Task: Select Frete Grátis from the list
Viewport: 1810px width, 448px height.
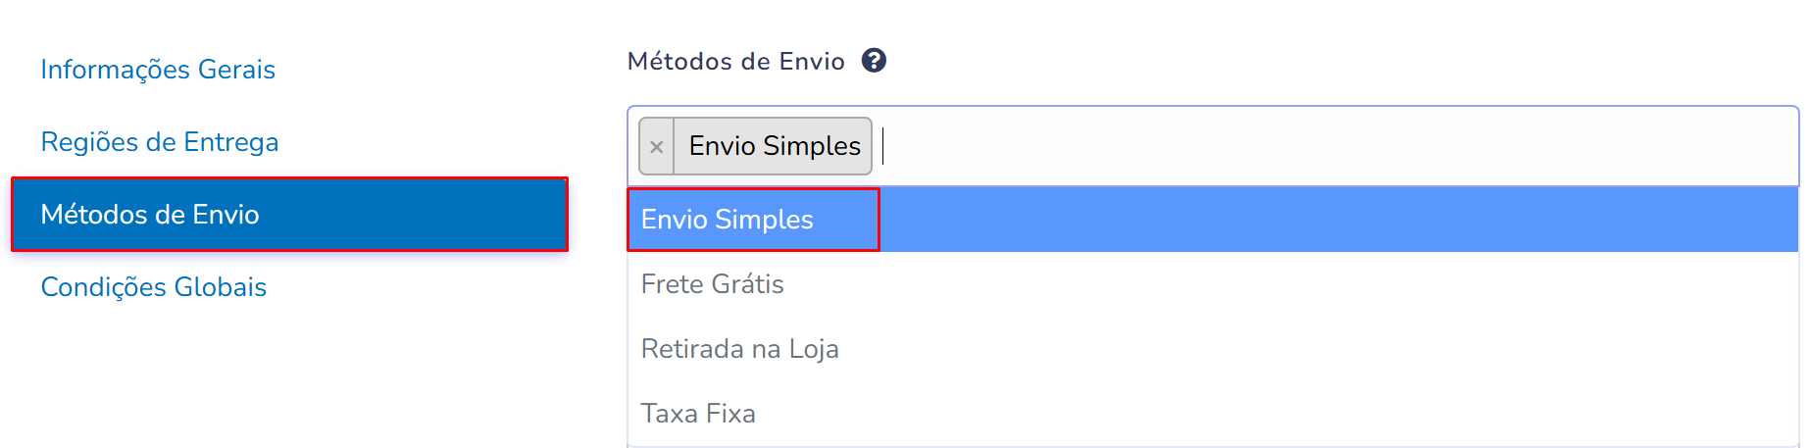Action: (713, 284)
